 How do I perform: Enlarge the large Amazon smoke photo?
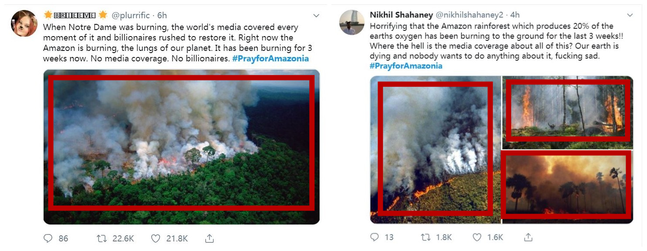(181, 147)
